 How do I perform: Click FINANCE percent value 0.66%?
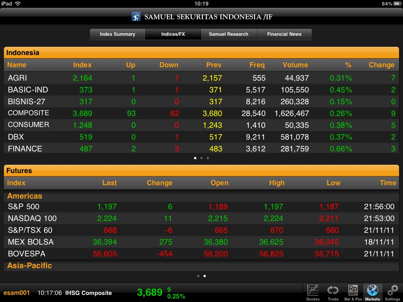click(341, 149)
